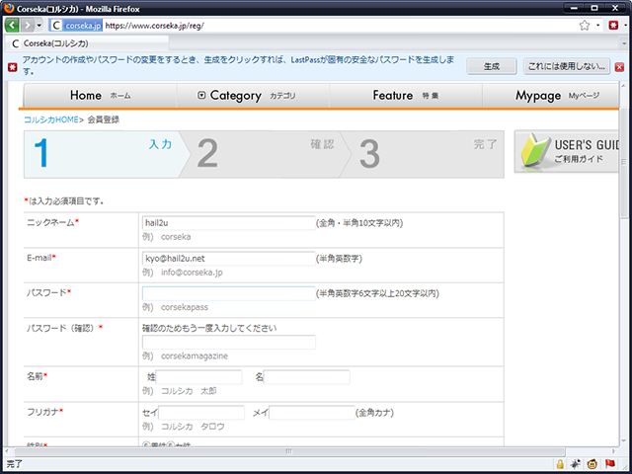Viewport: 632px width, 474px height.
Task: Click the browser back arrow button
Action: coord(13,25)
